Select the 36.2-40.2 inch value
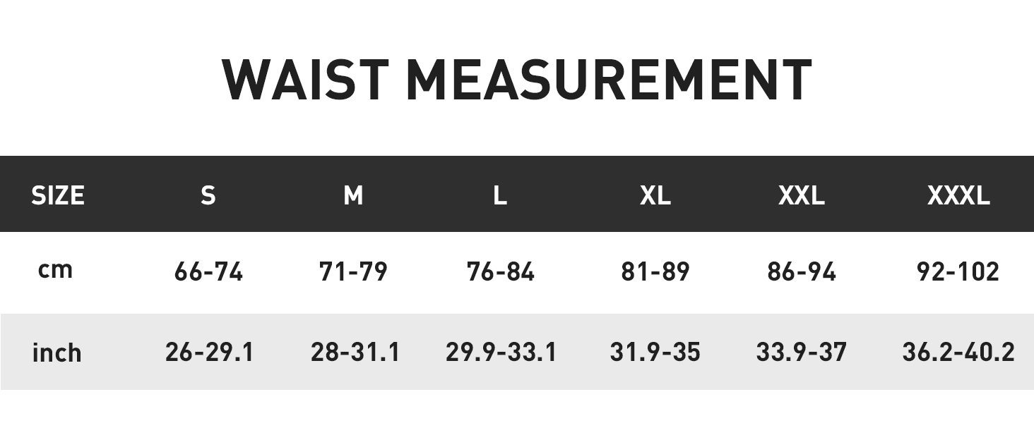This screenshot has height=423, width=1034. 958,352
